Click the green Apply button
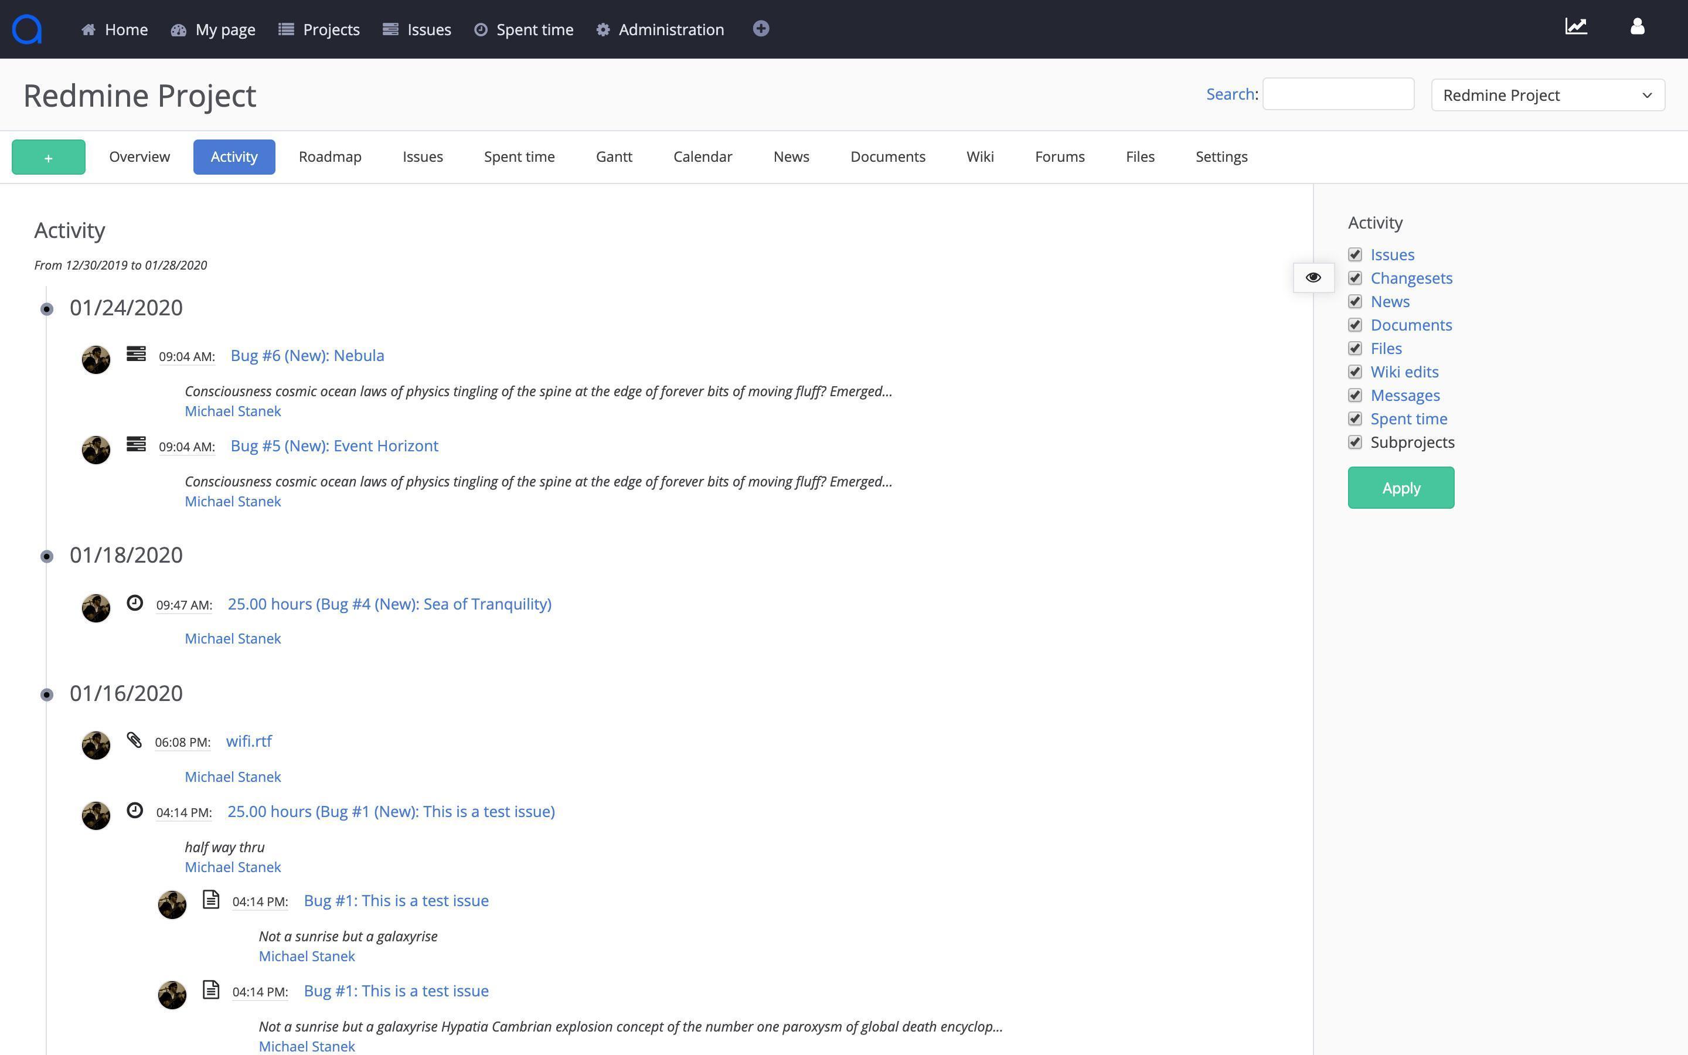Viewport: 1688px width, 1055px height. 1401,488
